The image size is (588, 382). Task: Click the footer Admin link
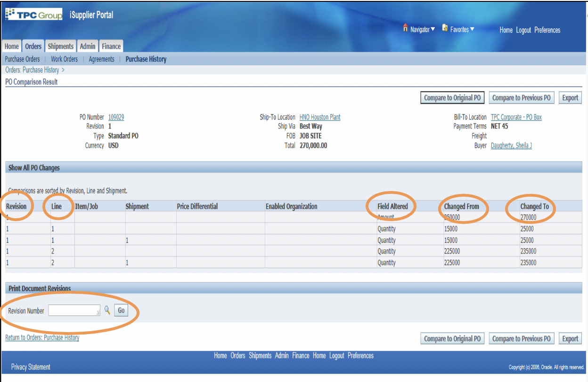tap(282, 356)
